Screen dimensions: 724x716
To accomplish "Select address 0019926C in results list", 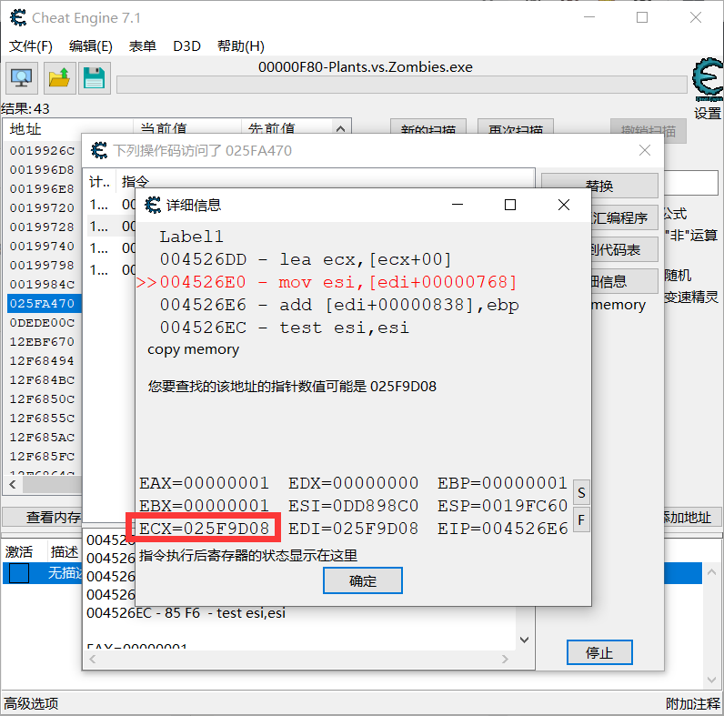I will pyautogui.click(x=42, y=151).
